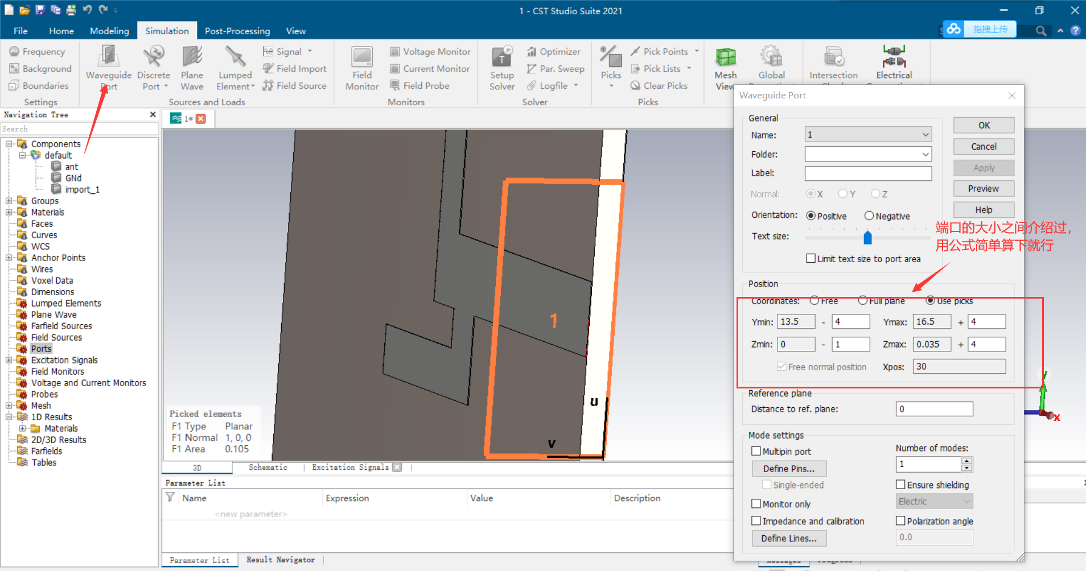Open the Picks tool
The image size is (1086, 571).
pyautogui.click(x=611, y=68)
